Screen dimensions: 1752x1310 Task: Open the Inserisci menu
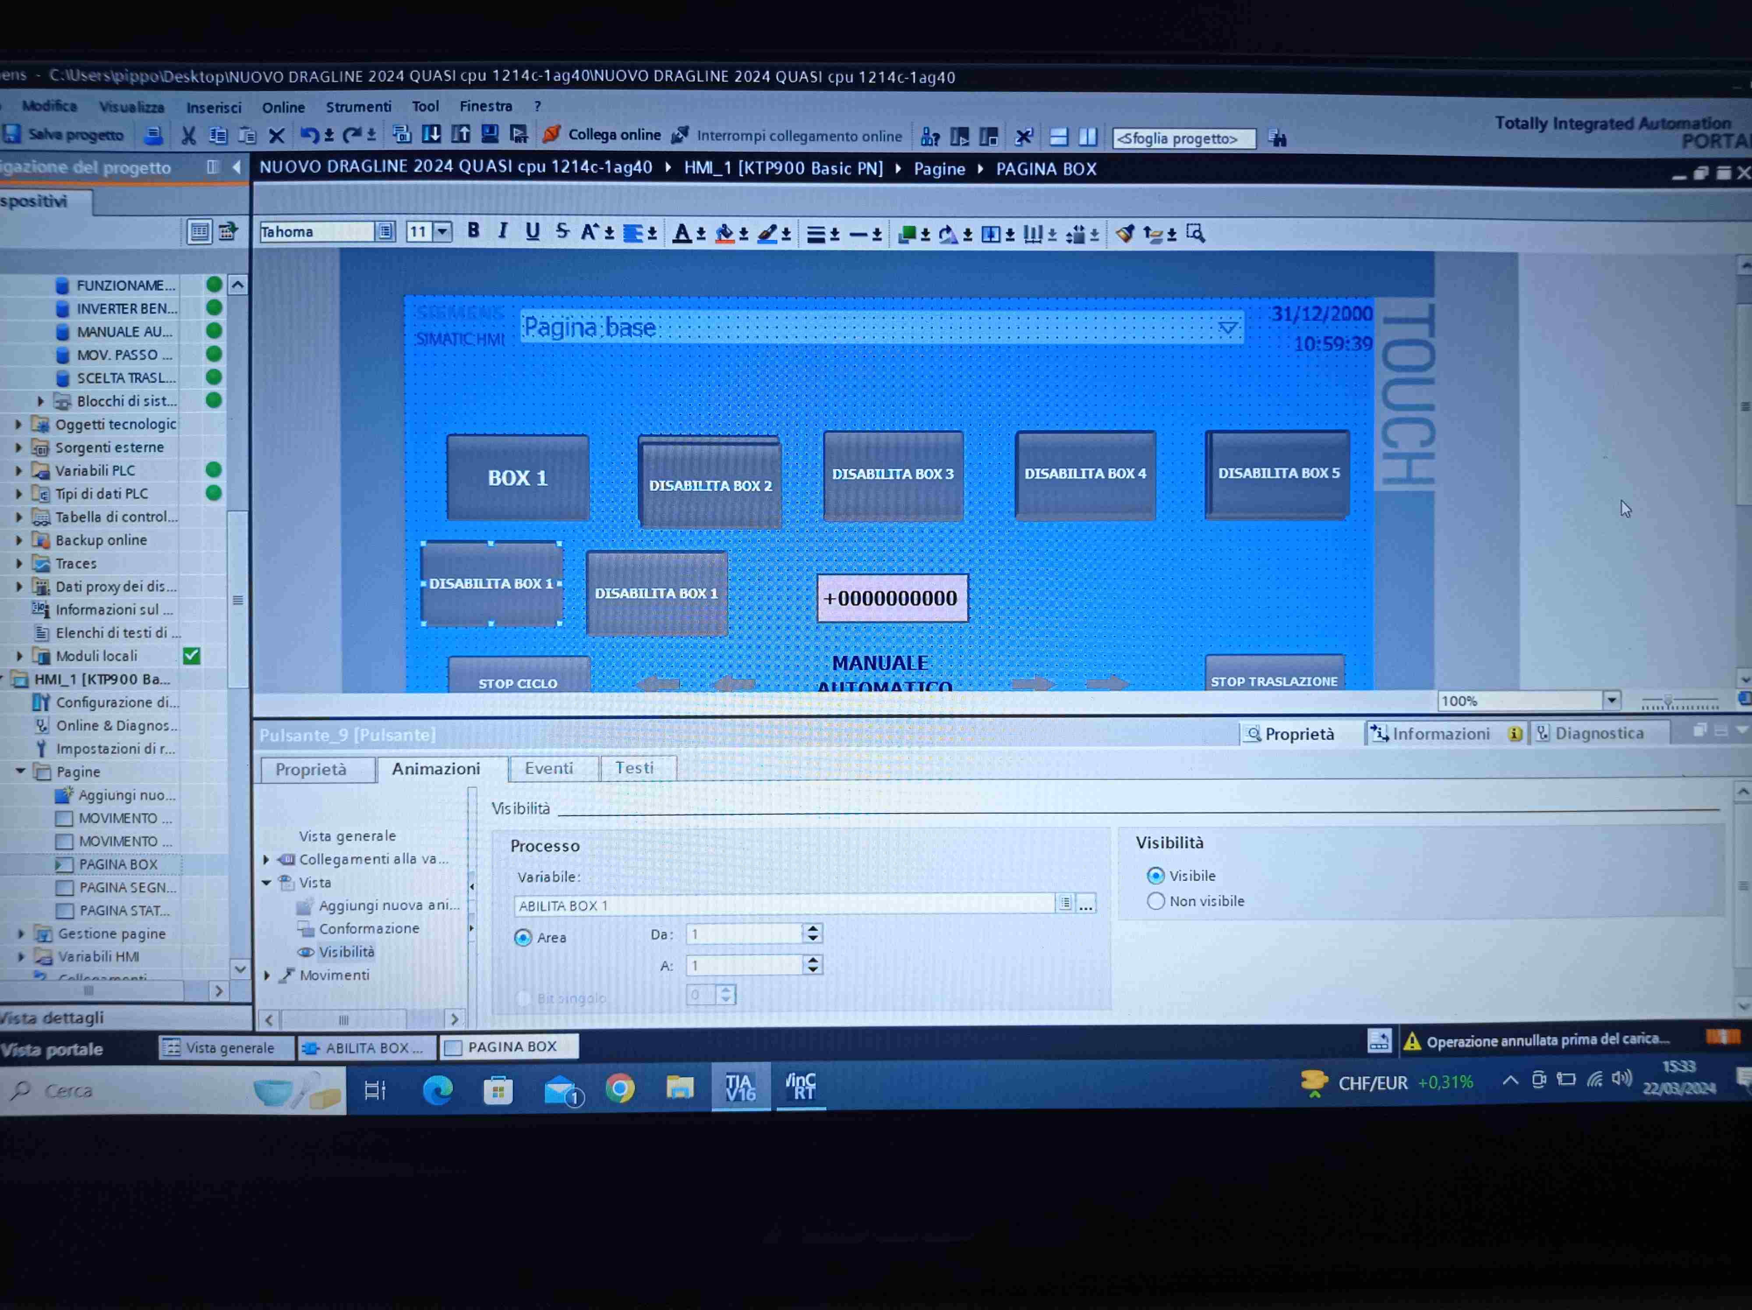pyautogui.click(x=213, y=107)
